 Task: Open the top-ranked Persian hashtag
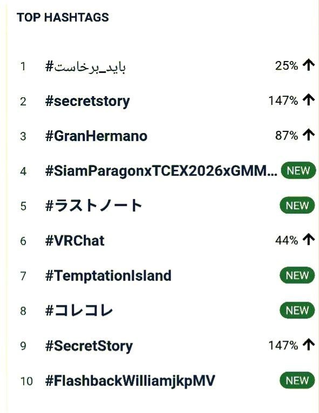click(x=85, y=66)
